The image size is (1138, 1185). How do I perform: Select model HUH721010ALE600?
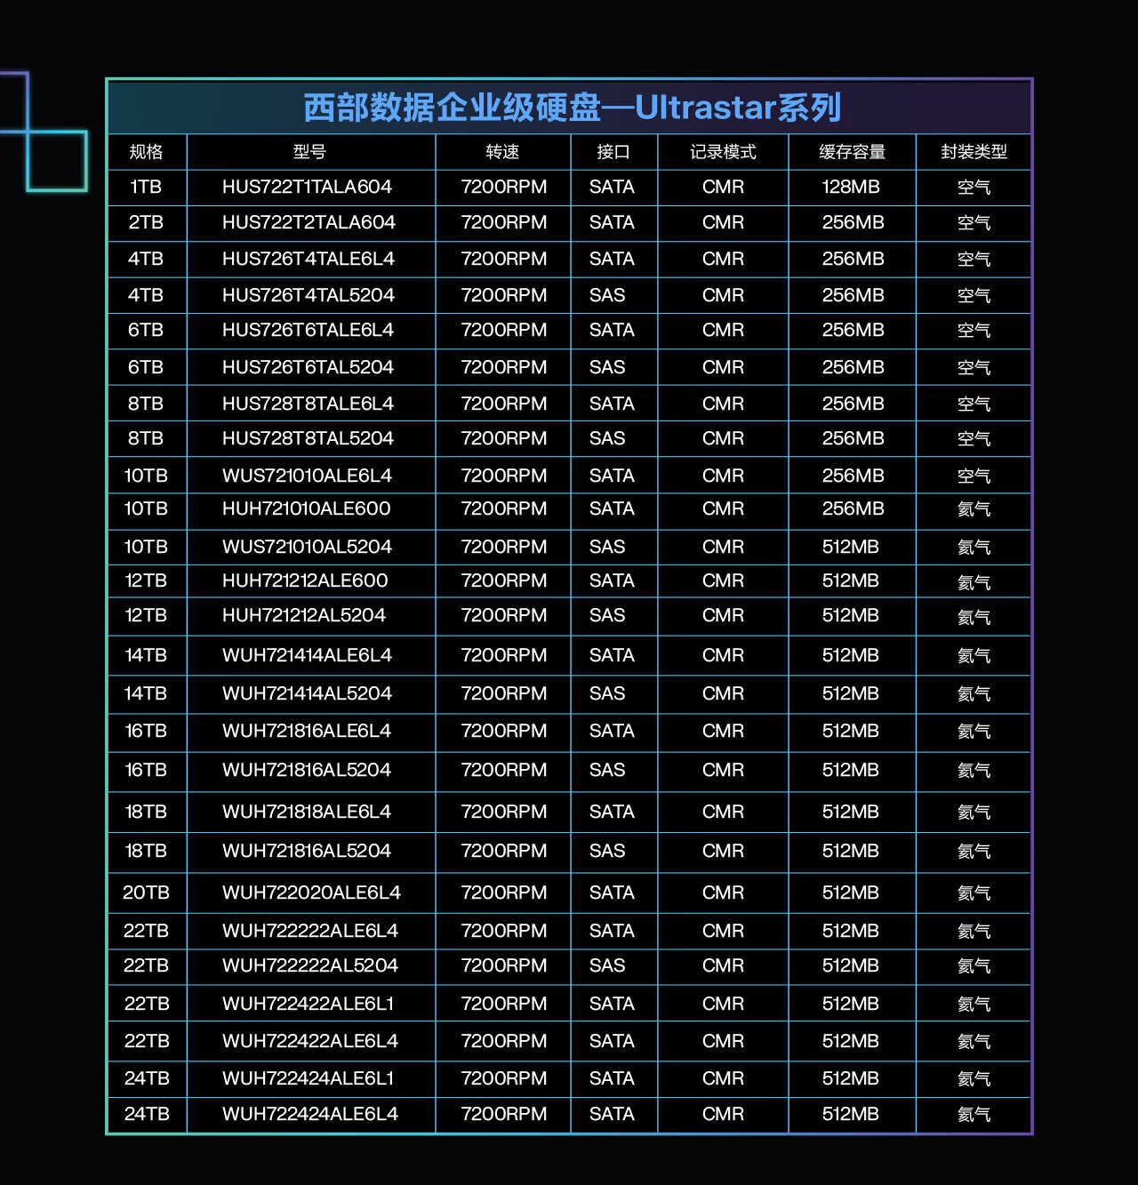point(307,508)
